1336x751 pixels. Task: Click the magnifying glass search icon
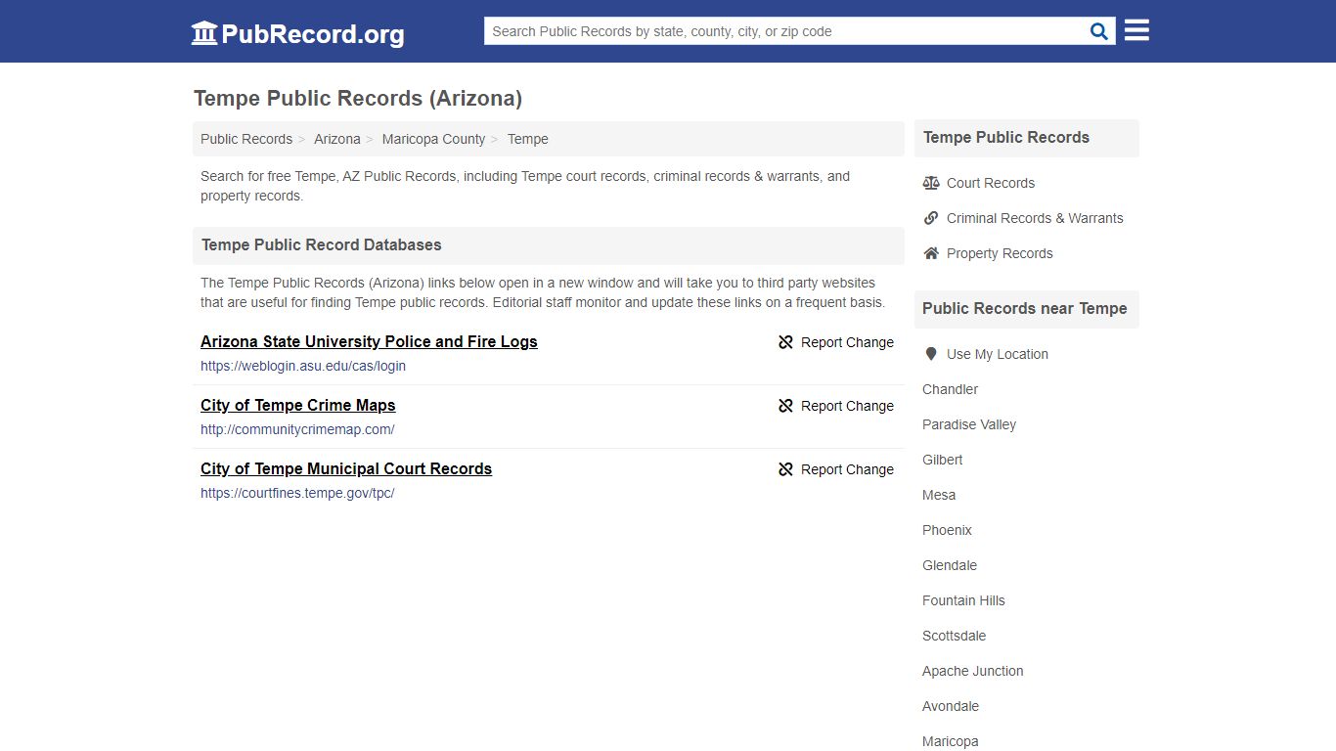point(1099,31)
